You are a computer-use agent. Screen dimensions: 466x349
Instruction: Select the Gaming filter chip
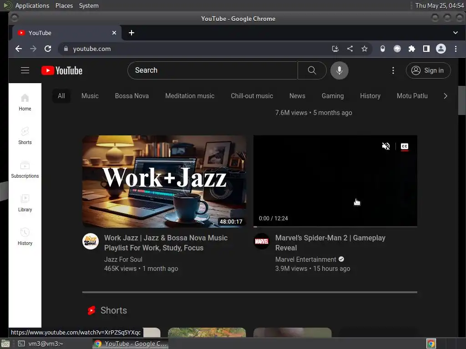(333, 96)
